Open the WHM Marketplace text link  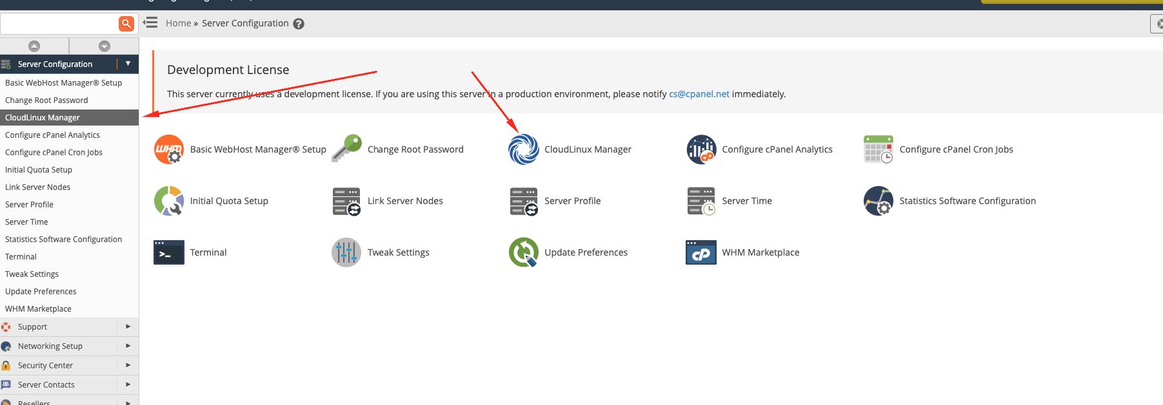(760, 252)
